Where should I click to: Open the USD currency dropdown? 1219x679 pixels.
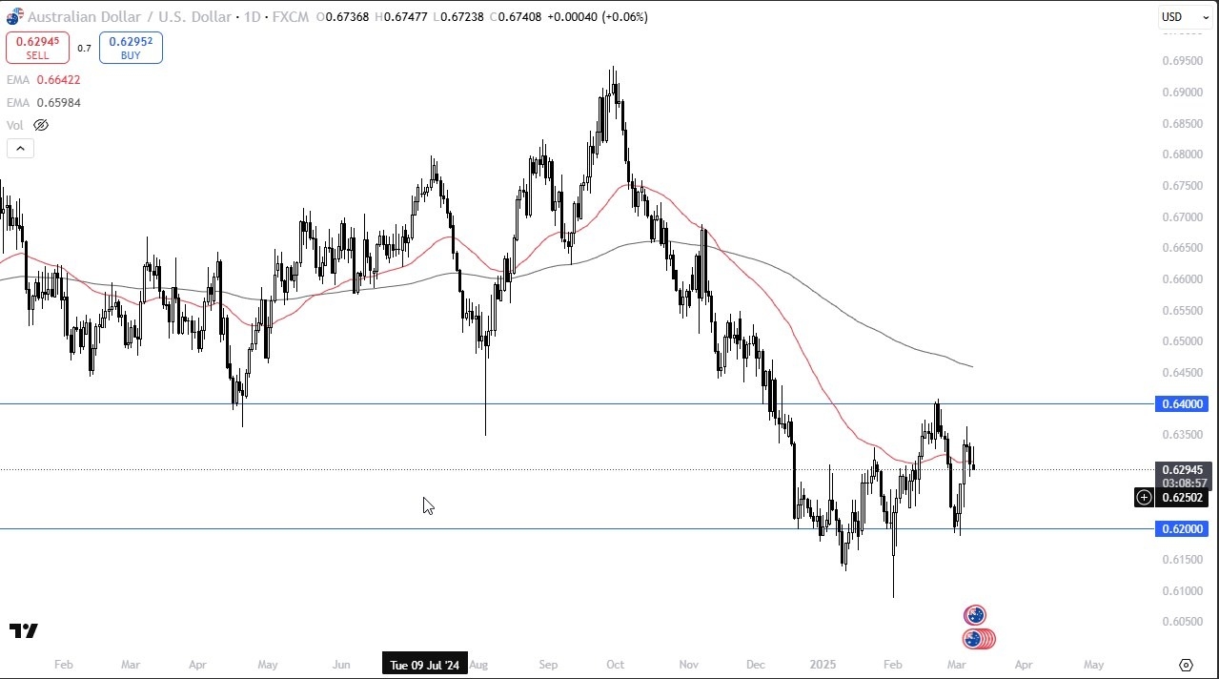pyautogui.click(x=1185, y=17)
